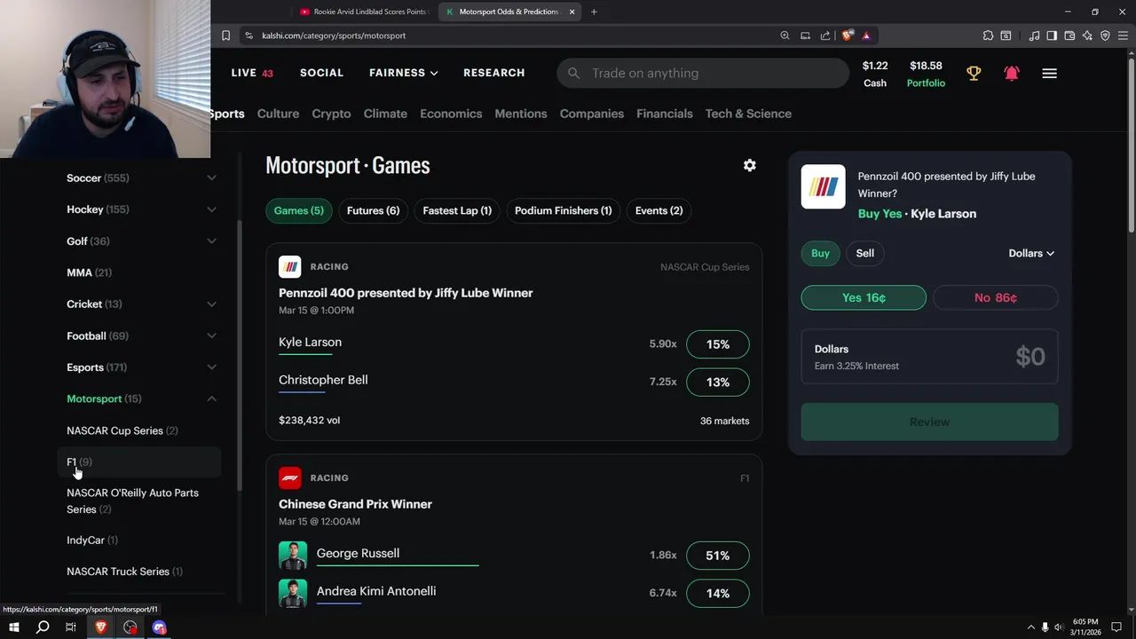Open the Brave VPN shield icon
Image resolution: width=1136 pixels, height=639 pixels.
pyautogui.click(x=1105, y=35)
